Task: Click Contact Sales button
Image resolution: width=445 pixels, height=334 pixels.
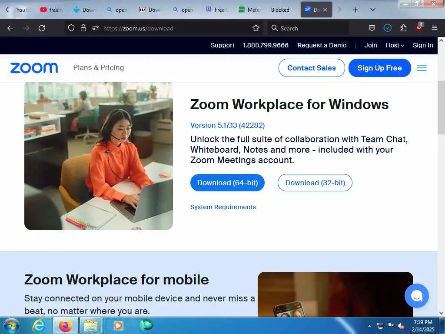Action: click(312, 68)
